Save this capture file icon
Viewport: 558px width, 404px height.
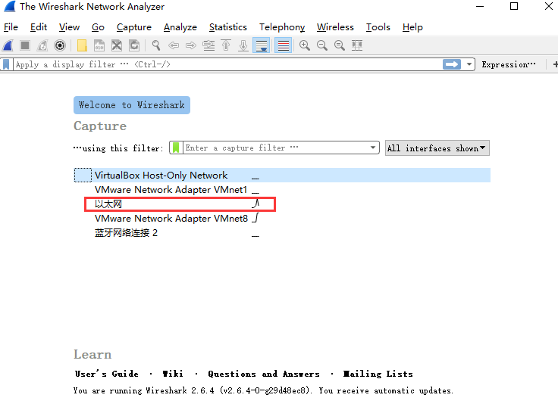[x=99, y=45]
